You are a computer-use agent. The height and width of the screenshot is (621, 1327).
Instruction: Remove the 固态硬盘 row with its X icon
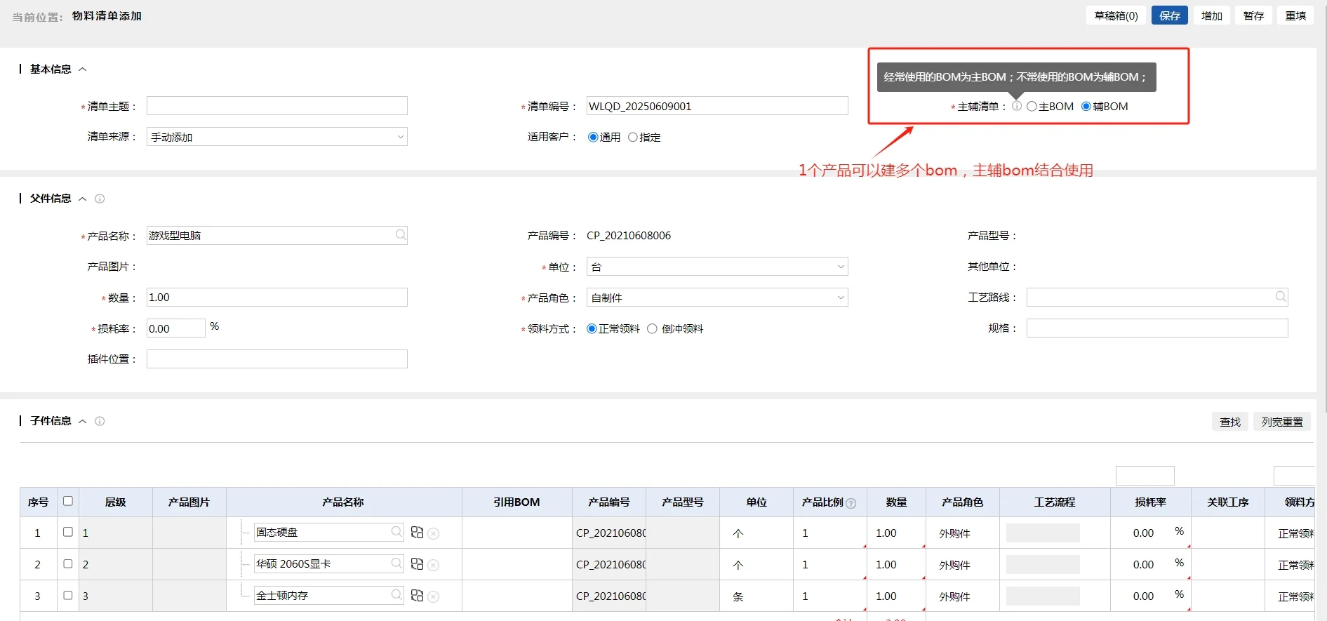tap(434, 534)
